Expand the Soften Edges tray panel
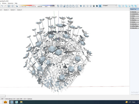 [x=135, y=26]
